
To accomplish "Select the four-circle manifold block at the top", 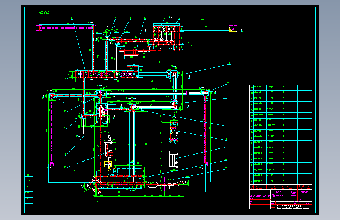I will [166, 35].
